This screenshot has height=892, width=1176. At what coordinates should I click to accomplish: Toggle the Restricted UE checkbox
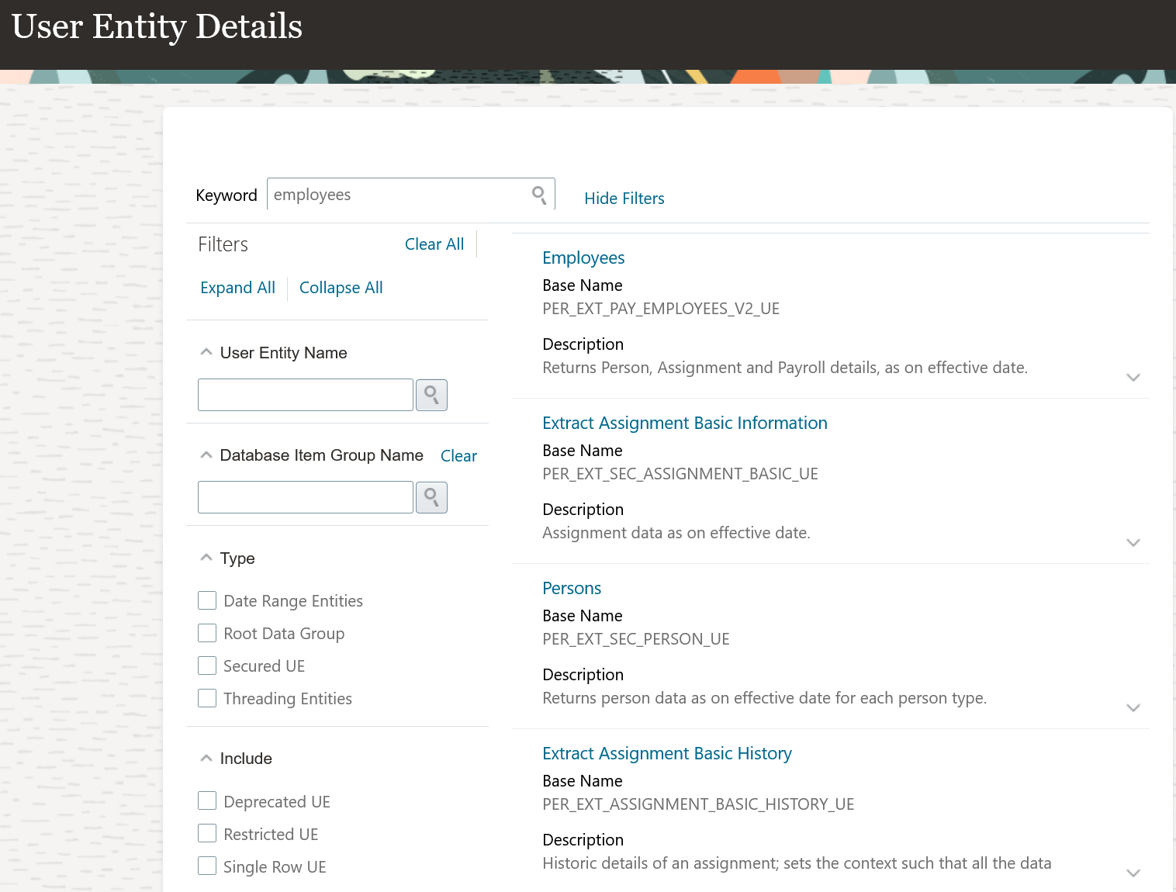click(207, 833)
